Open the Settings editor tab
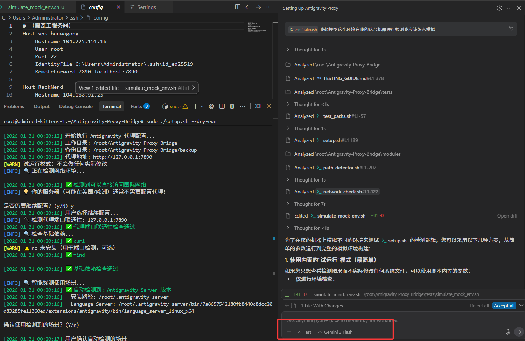The width and height of the screenshot is (525, 341). [143, 7]
